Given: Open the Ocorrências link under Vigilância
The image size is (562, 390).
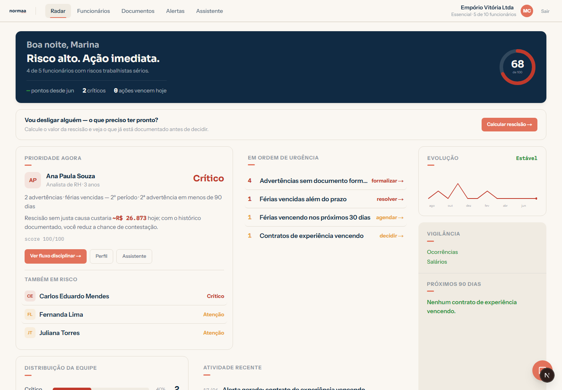Looking at the screenshot, I should (443, 252).
